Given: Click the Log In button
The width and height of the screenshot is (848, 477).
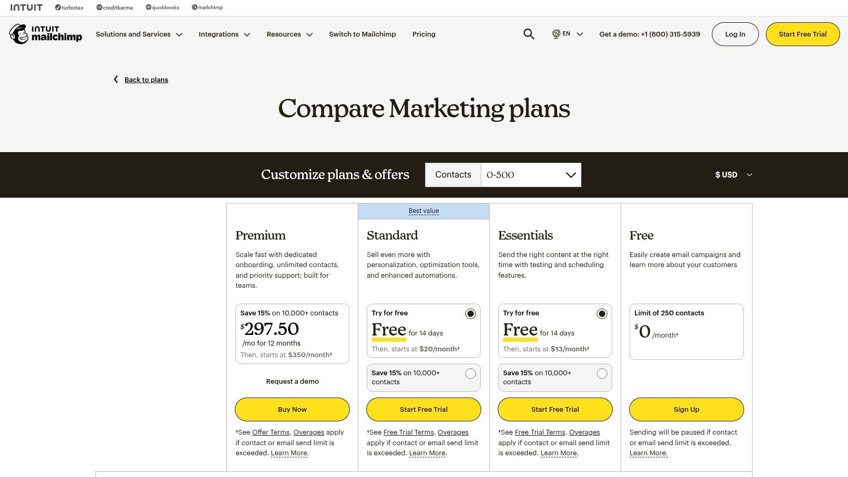Looking at the screenshot, I should (735, 34).
